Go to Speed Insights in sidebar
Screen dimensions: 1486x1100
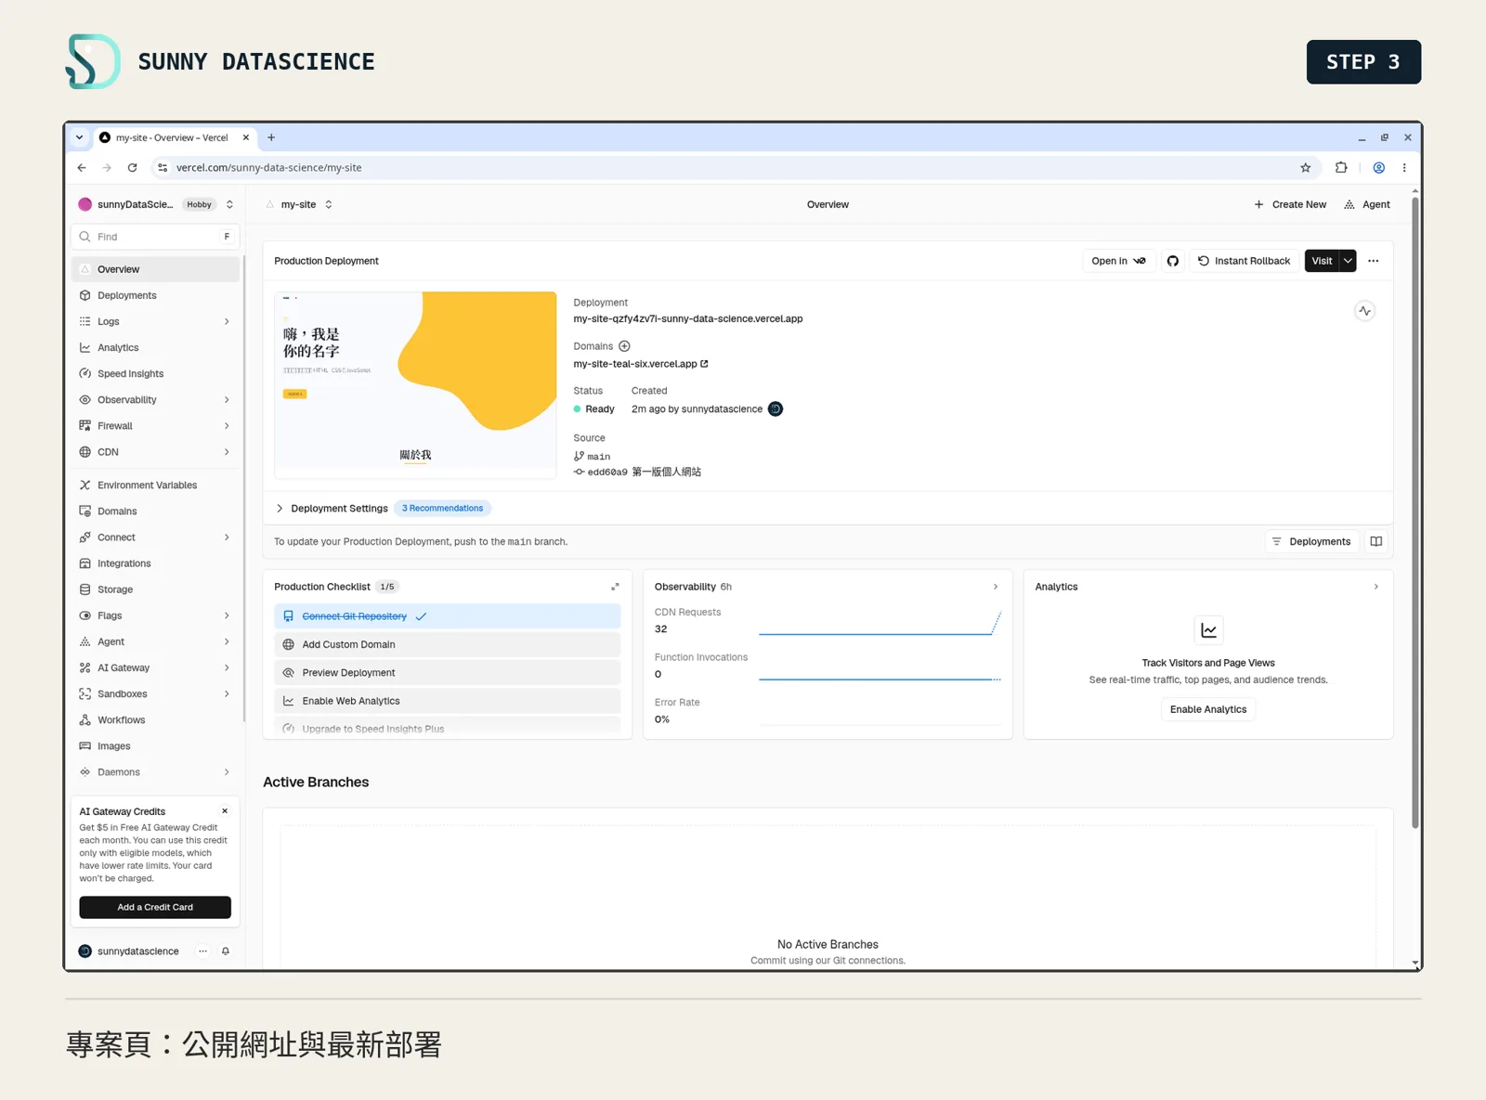click(x=155, y=373)
